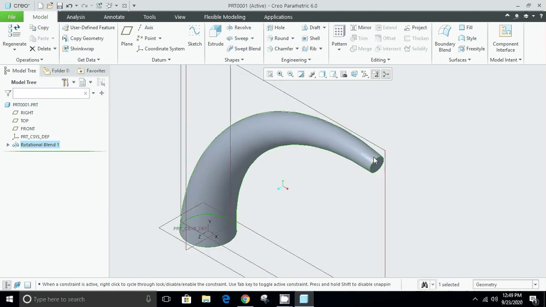Click the Save icon in quick access
Screen dimensions: 546x307
tap(60, 6)
